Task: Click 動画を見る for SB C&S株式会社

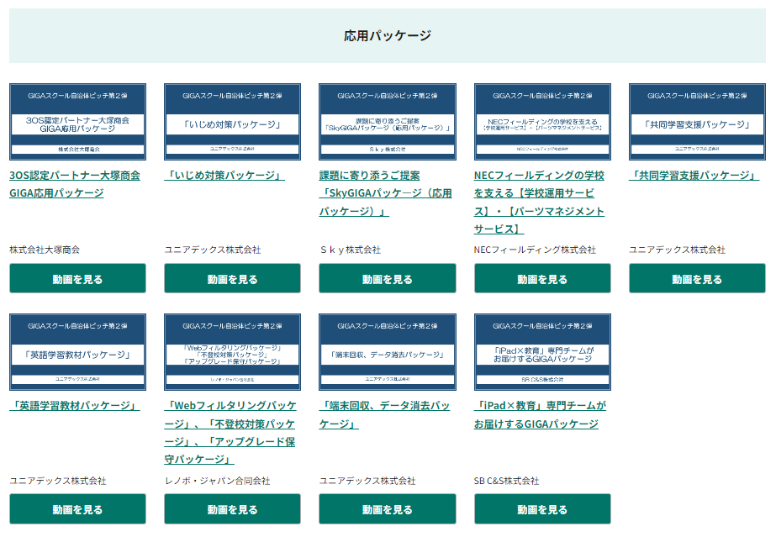Action: tap(542, 508)
